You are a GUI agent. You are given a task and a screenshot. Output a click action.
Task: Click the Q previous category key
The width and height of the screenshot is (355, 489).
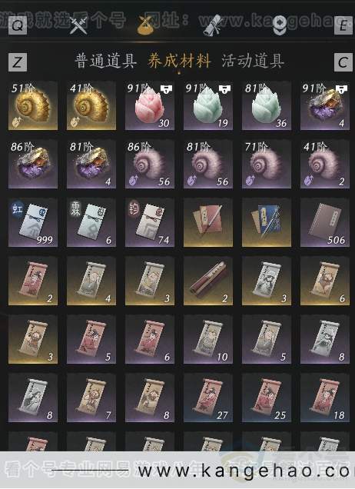(x=18, y=25)
